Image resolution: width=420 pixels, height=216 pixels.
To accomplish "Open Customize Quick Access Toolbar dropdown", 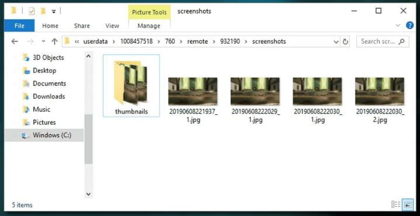I will [54, 11].
